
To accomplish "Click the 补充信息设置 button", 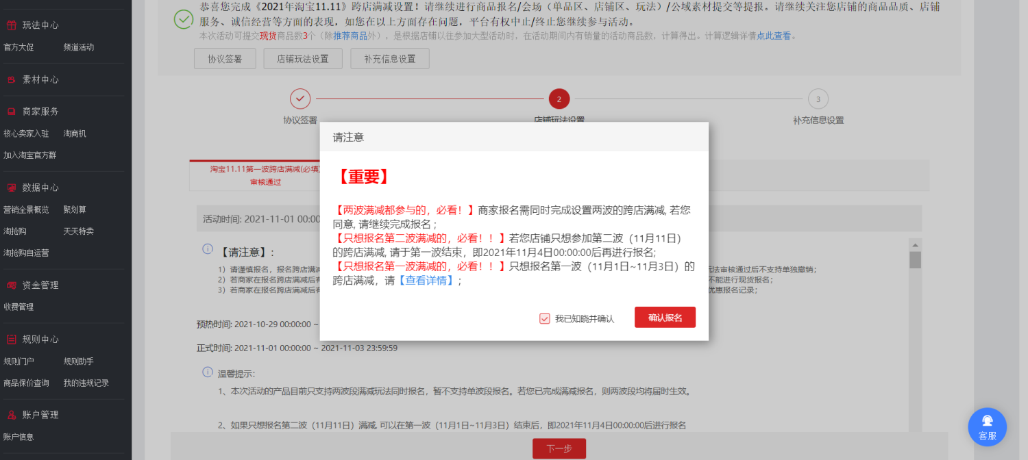I will coord(390,59).
